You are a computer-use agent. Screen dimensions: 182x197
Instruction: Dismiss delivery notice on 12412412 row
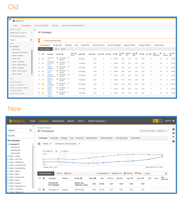(68, 58)
